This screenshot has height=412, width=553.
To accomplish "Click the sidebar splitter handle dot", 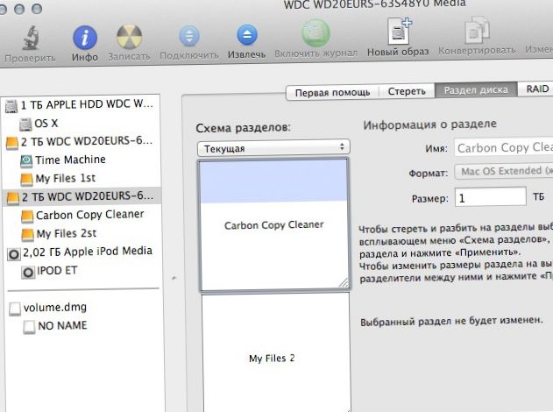I will pyautogui.click(x=174, y=278).
